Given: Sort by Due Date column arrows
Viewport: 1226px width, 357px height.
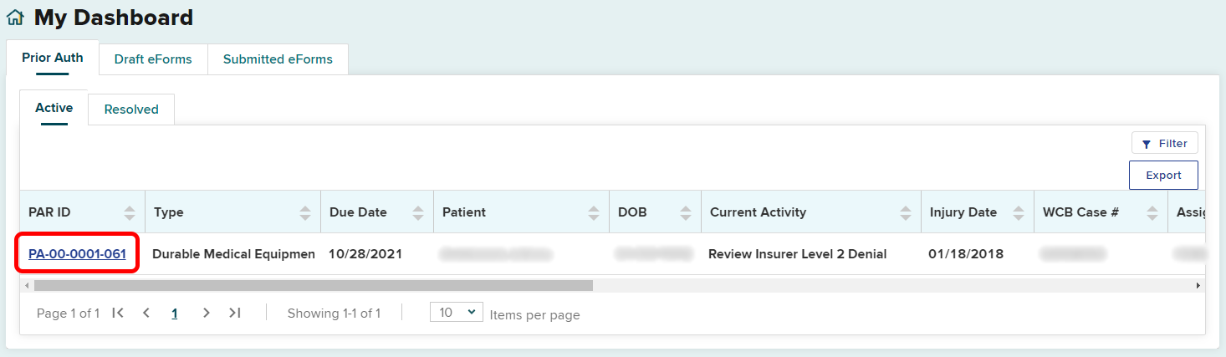Looking at the screenshot, I should click(x=418, y=212).
